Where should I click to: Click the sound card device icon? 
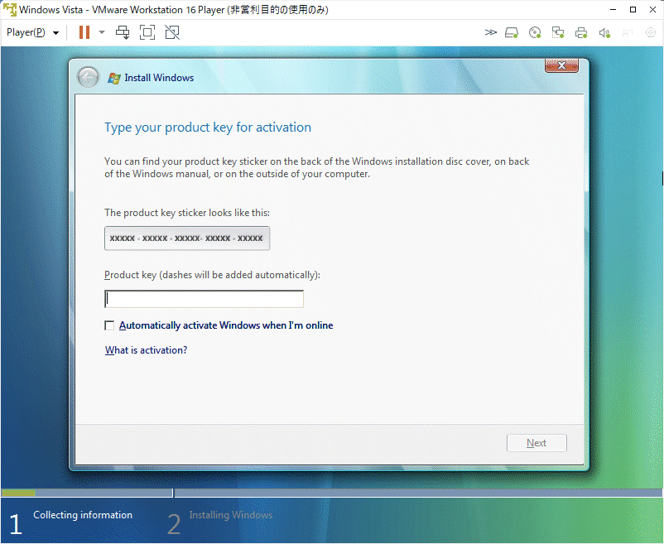click(x=604, y=32)
